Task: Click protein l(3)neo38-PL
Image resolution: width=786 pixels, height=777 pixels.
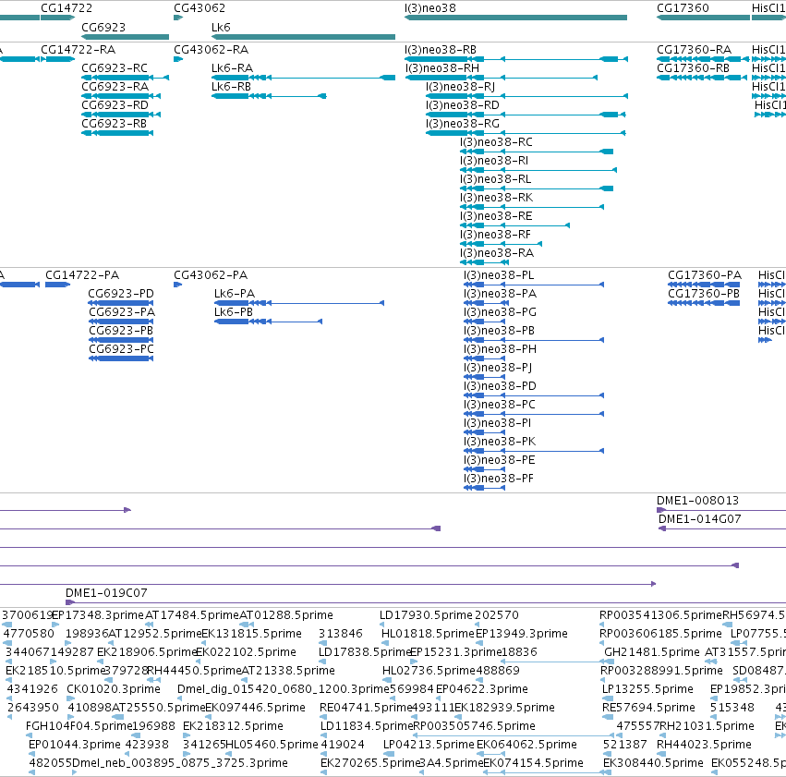Action: (499, 275)
